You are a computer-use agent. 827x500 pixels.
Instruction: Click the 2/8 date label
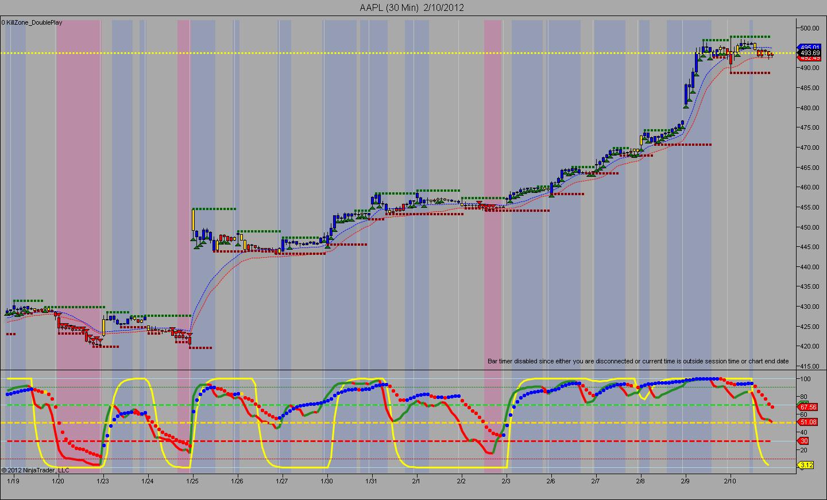[x=640, y=480]
